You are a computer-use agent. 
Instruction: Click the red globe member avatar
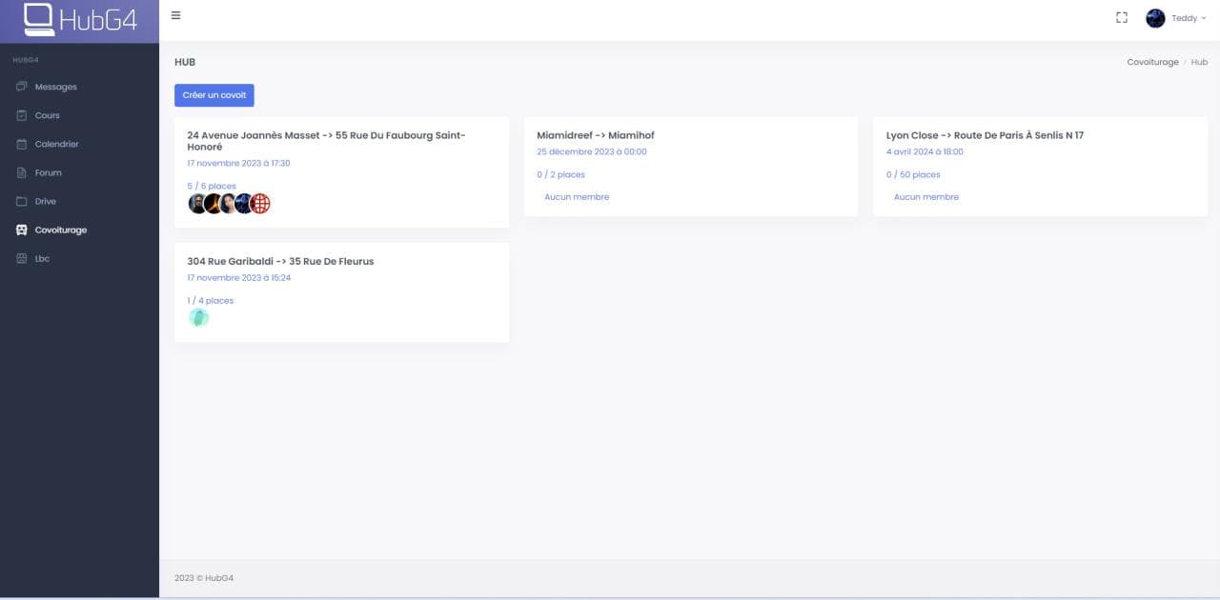click(x=260, y=203)
